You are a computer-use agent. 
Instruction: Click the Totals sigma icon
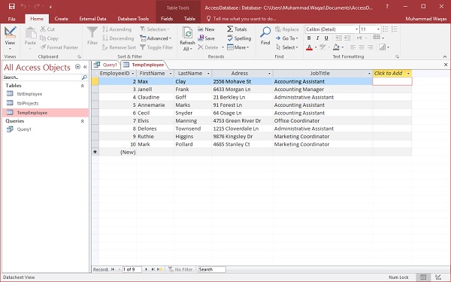[230, 29]
